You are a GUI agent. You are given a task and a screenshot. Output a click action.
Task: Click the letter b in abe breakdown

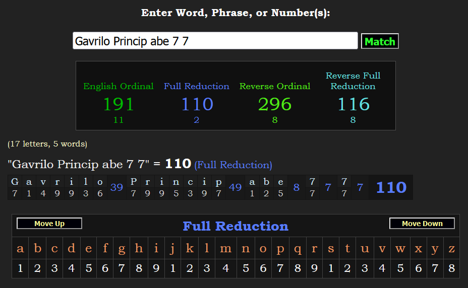(266, 182)
